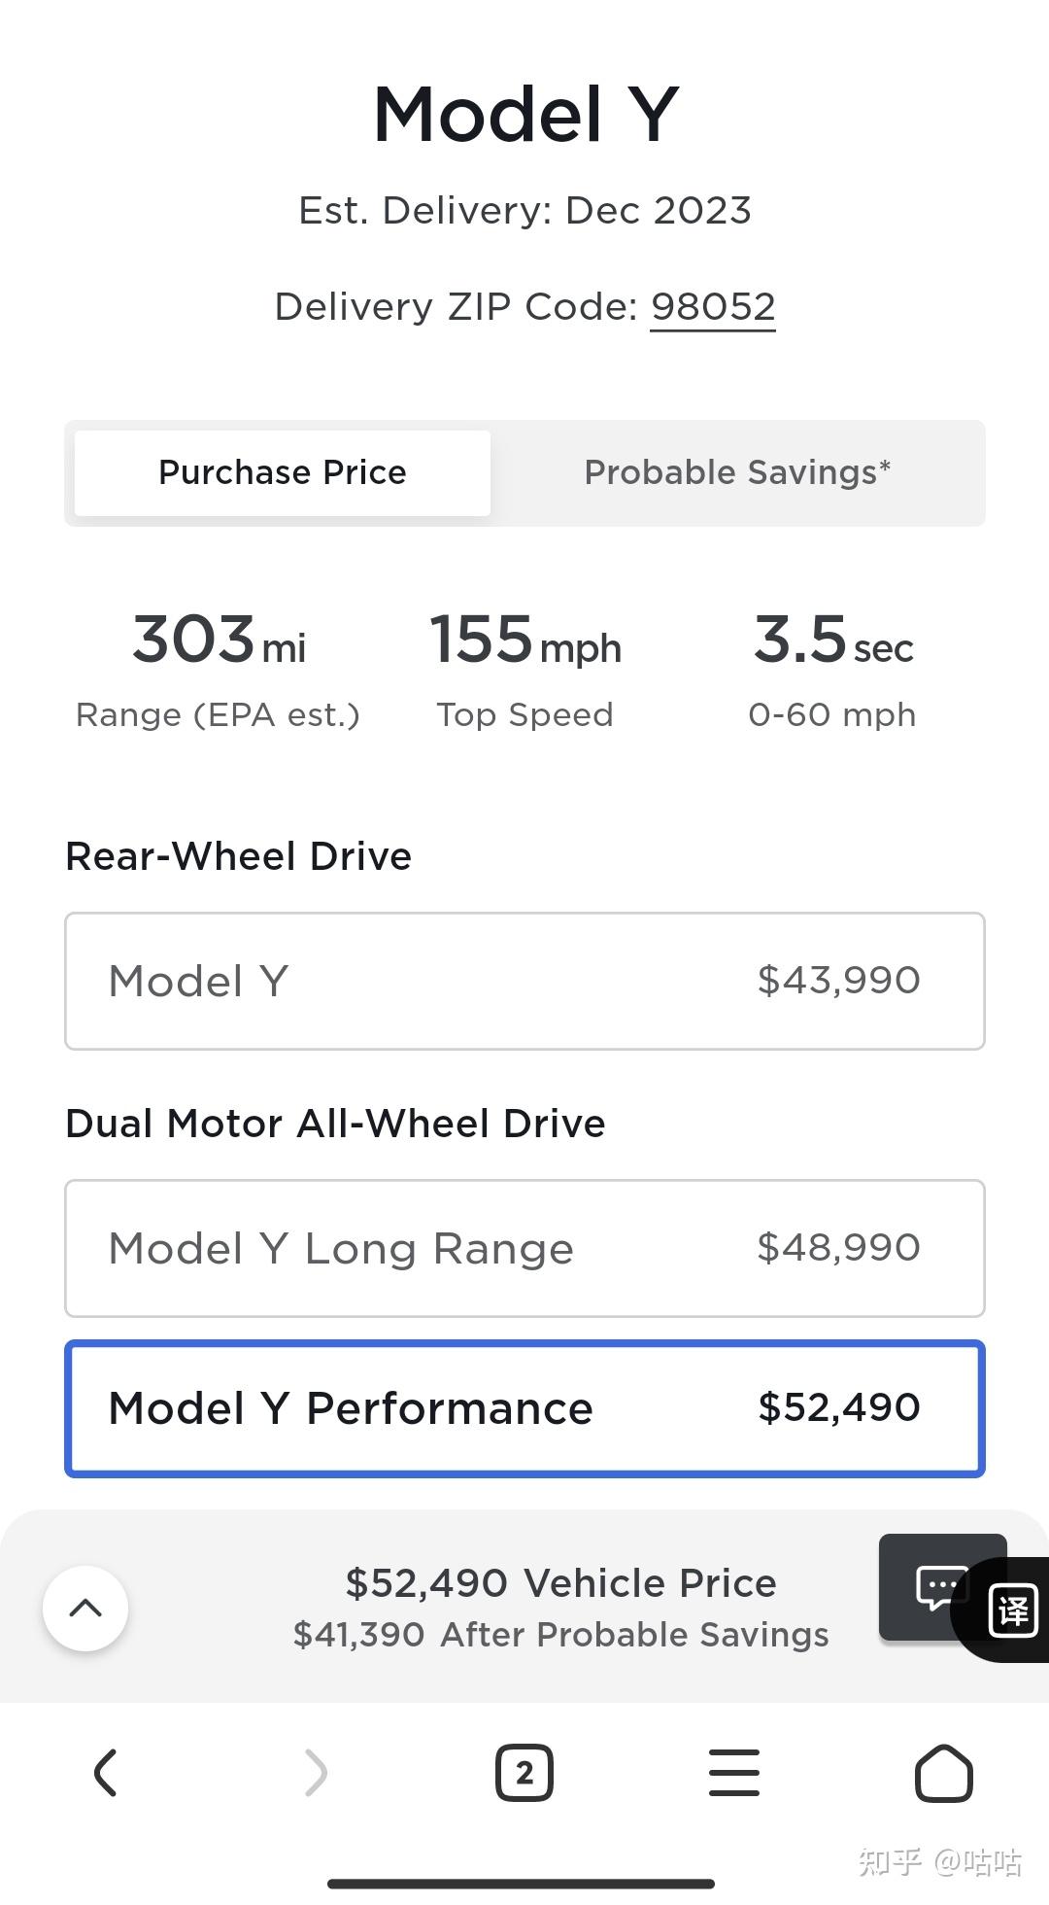Select the Rear-Wheel Drive Model Y option
Viewport: 1049px width, 1905px height.
[524, 981]
